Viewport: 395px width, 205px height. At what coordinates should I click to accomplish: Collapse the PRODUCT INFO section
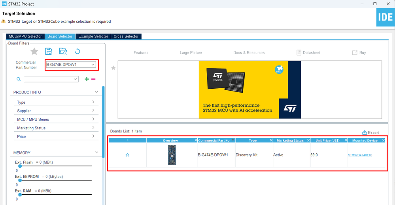click(x=96, y=92)
